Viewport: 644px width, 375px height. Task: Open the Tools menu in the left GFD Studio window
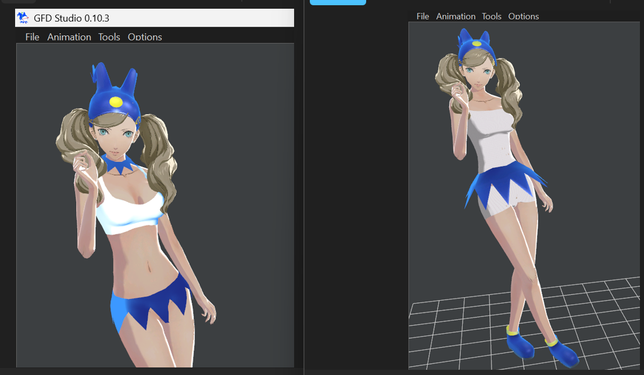pyautogui.click(x=109, y=37)
